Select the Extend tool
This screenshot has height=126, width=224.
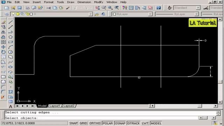3,72
